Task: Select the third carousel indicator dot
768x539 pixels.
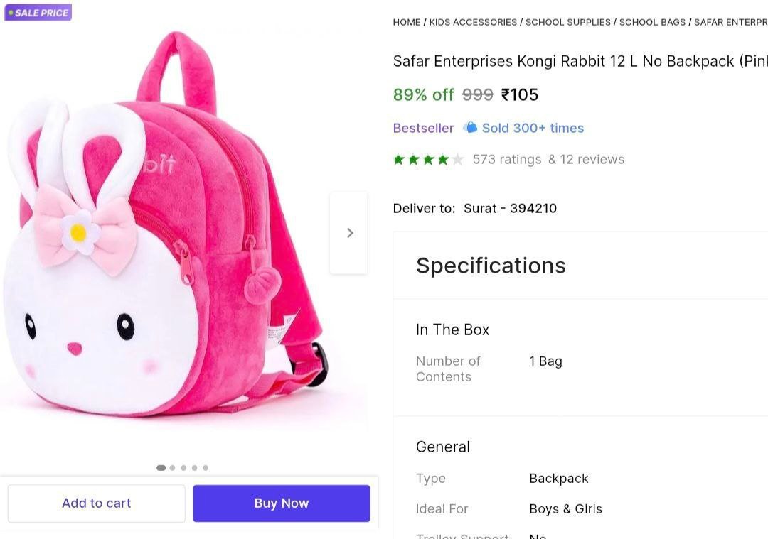Action: (183, 468)
